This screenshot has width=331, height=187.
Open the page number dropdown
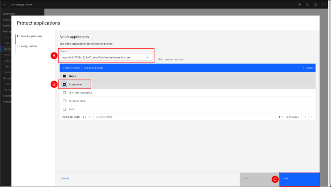[281, 116]
